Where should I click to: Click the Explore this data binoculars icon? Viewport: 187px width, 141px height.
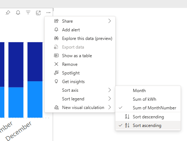click(x=56, y=38)
